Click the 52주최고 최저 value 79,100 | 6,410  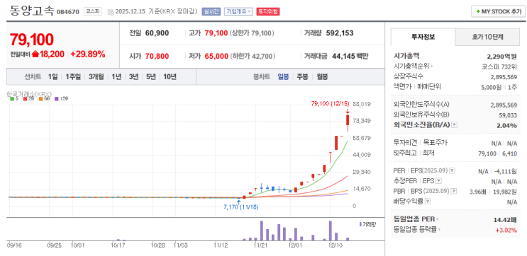point(497,153)
